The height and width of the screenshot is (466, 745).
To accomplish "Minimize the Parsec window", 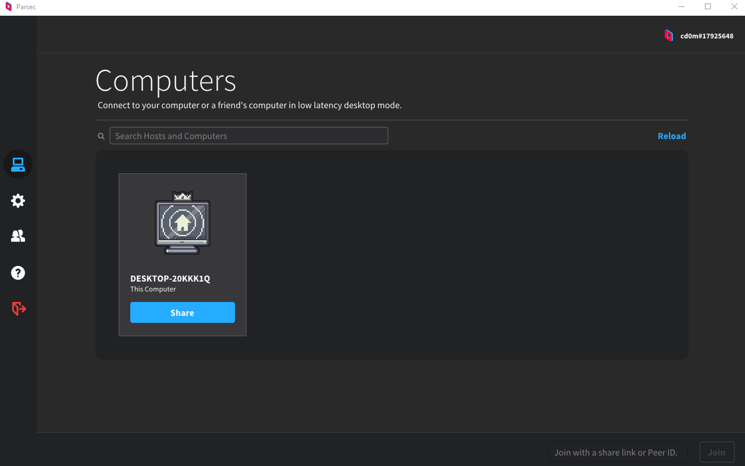I will (682, 7).
